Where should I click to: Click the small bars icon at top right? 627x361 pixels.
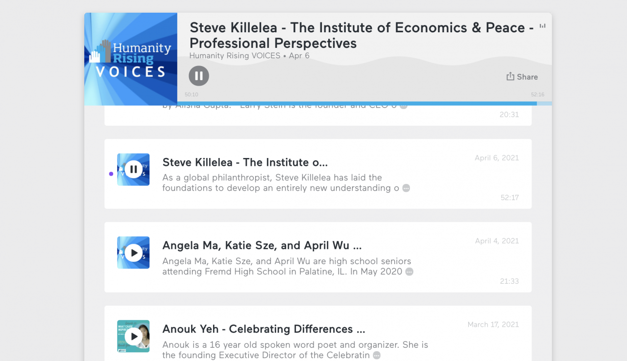point(542,26)
